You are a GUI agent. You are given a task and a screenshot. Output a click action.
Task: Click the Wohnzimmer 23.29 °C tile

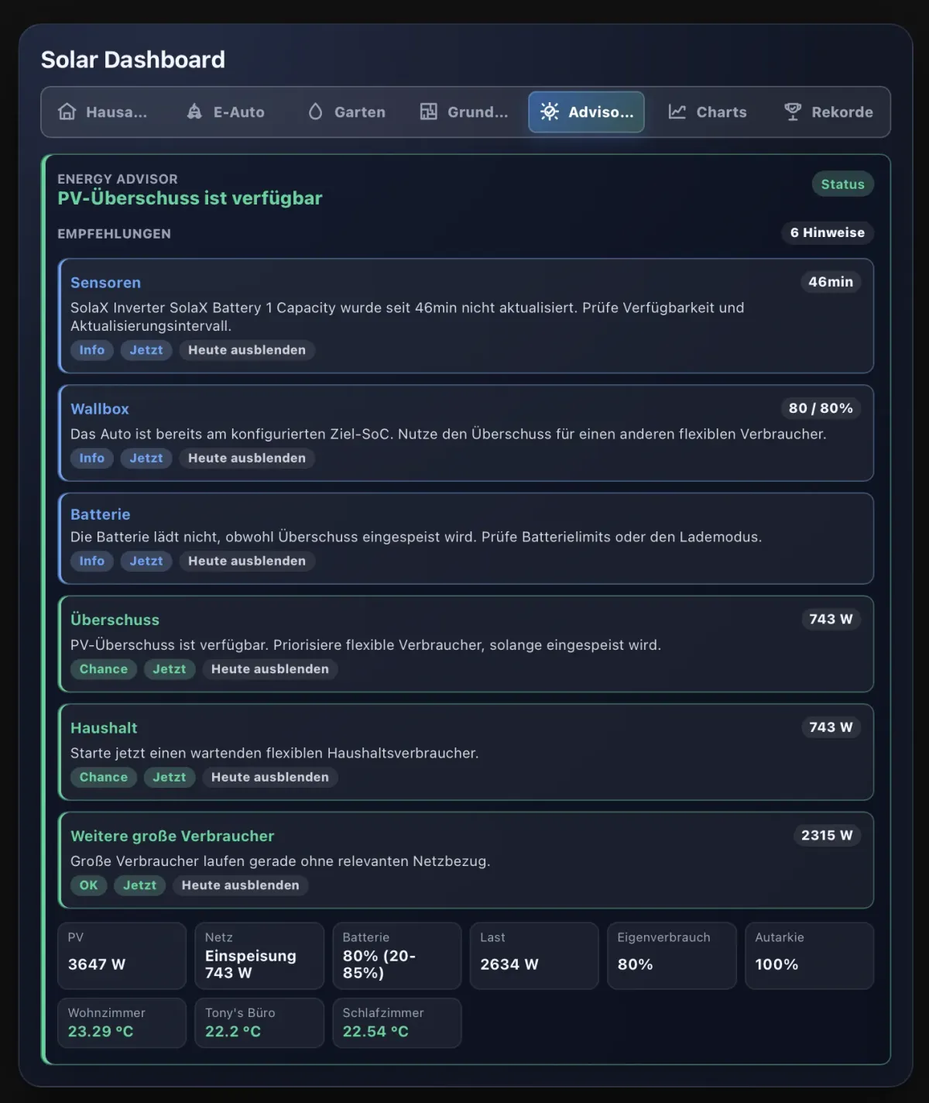click(x=122, y=1022)
